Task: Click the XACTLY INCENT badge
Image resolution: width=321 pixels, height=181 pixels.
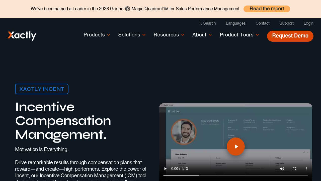Action: (42, 89)
